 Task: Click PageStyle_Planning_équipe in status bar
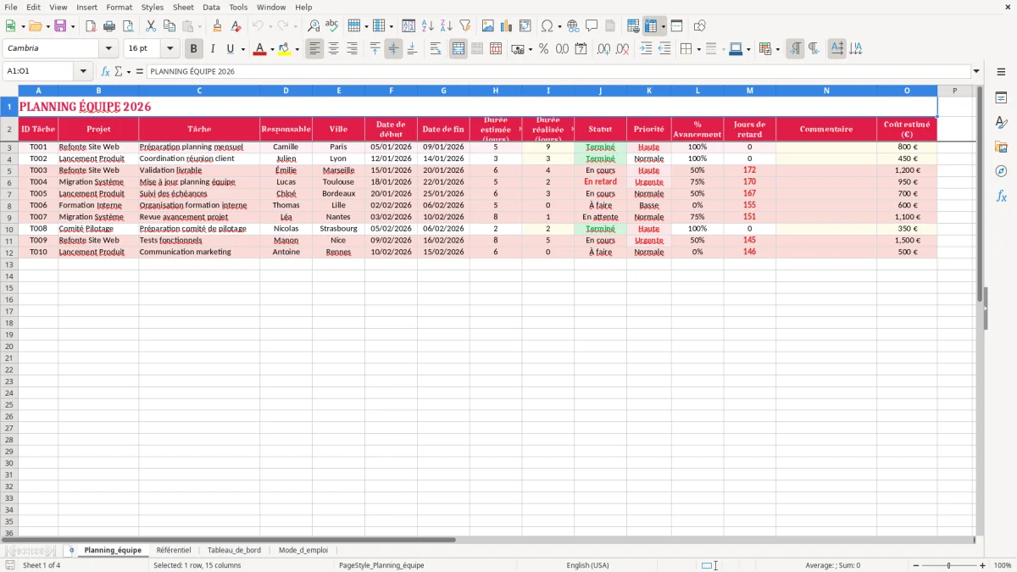click(381, 565)
